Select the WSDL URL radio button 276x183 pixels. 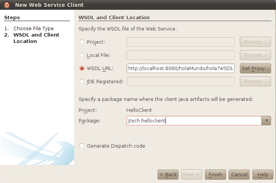[x=82, y=69]
